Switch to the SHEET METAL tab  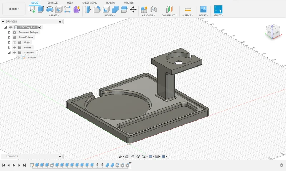pyautogui.click(x=89, y=3)
